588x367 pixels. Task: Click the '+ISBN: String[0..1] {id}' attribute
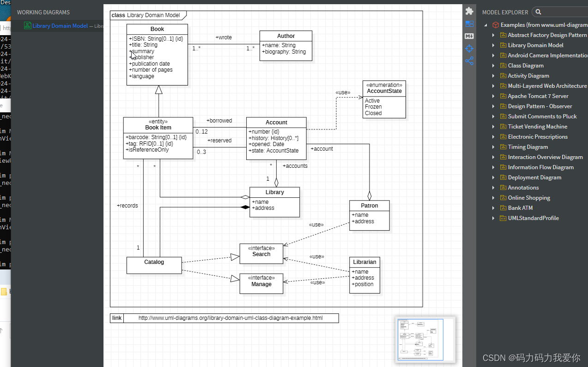(156, 39)
